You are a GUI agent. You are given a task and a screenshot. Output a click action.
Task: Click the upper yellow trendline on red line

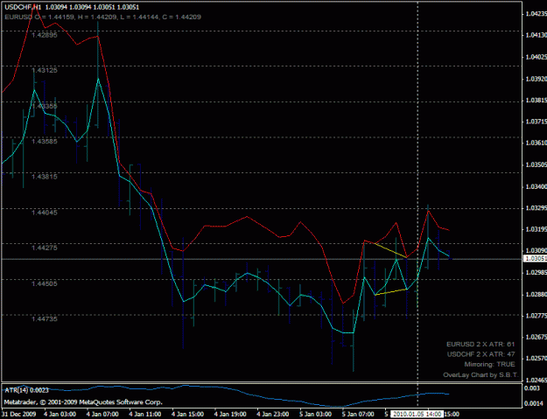[390, 250]
